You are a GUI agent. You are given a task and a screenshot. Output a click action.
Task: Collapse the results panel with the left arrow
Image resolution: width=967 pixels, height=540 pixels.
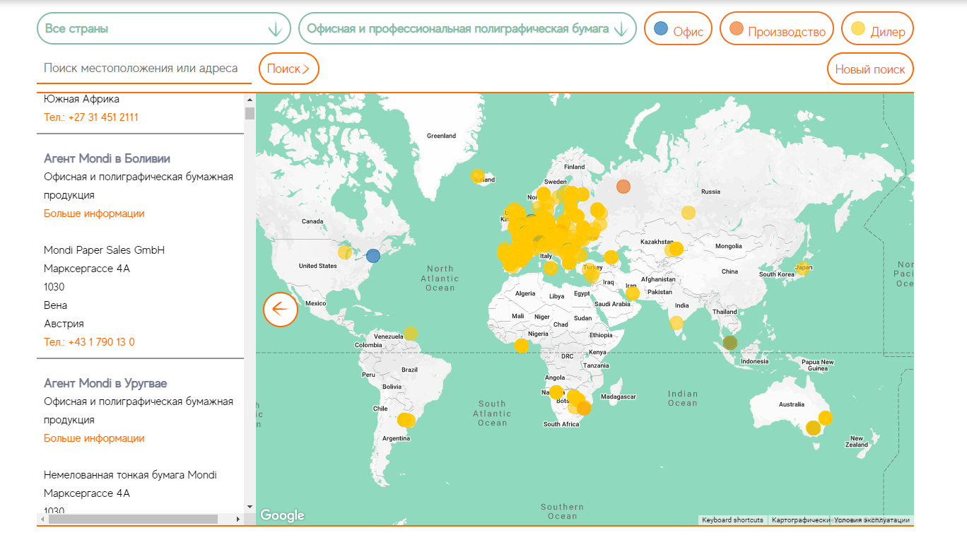281,309
